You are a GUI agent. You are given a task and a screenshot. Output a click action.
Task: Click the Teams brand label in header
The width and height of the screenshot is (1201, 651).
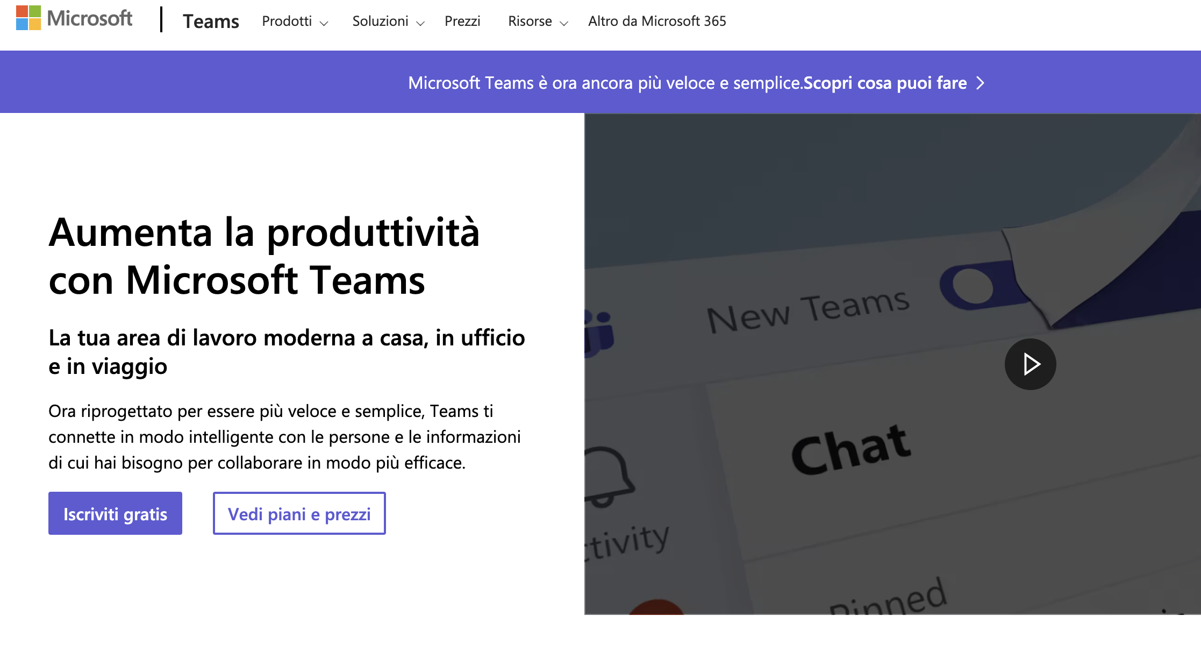pos(211,21)
